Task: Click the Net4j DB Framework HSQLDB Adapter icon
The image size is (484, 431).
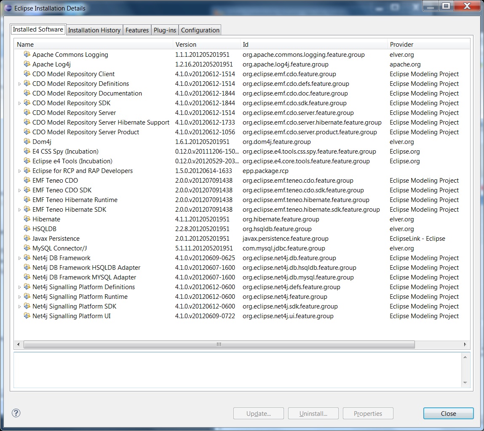Action: click(x=27, y=268)
